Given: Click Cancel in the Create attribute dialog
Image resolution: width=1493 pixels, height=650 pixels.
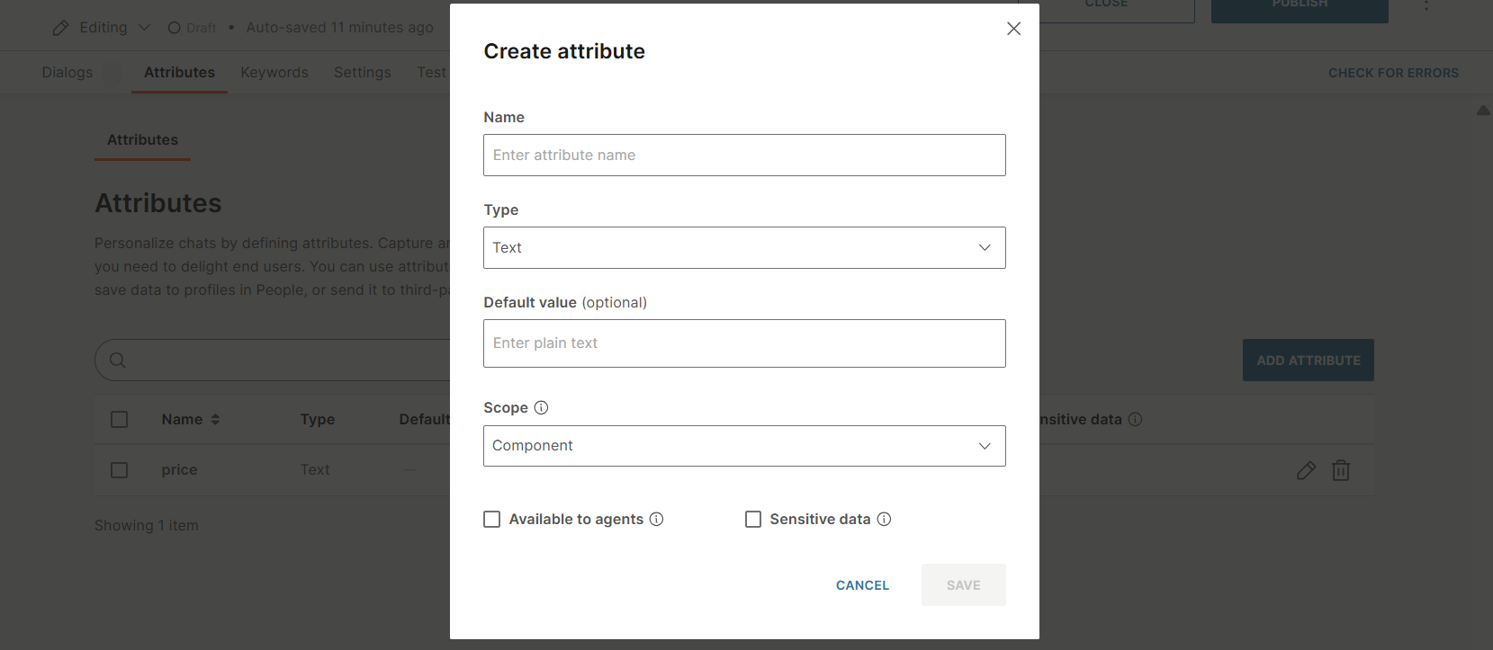Looking at the screenshot, I should tap(861, 584).
